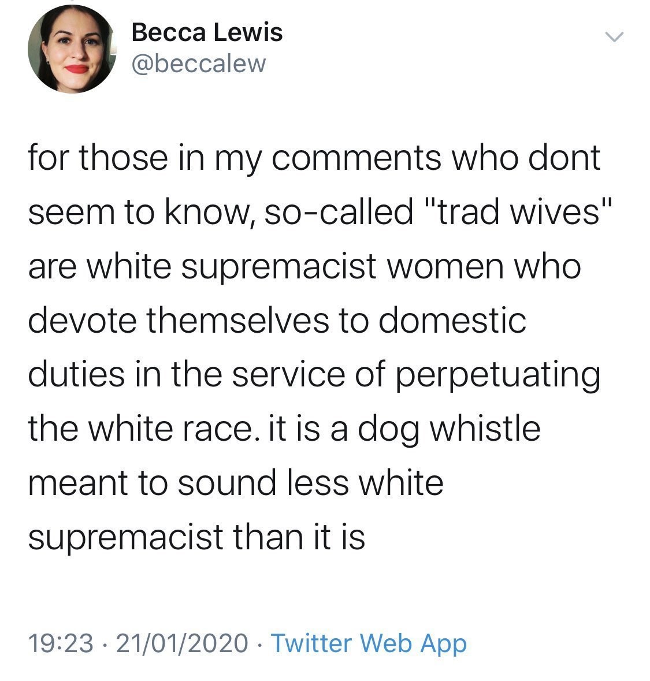The image size is (650, 681).
Task: Click the final line "supremacist than it is"
Action: pyautogui.click(x=196, y=538)
